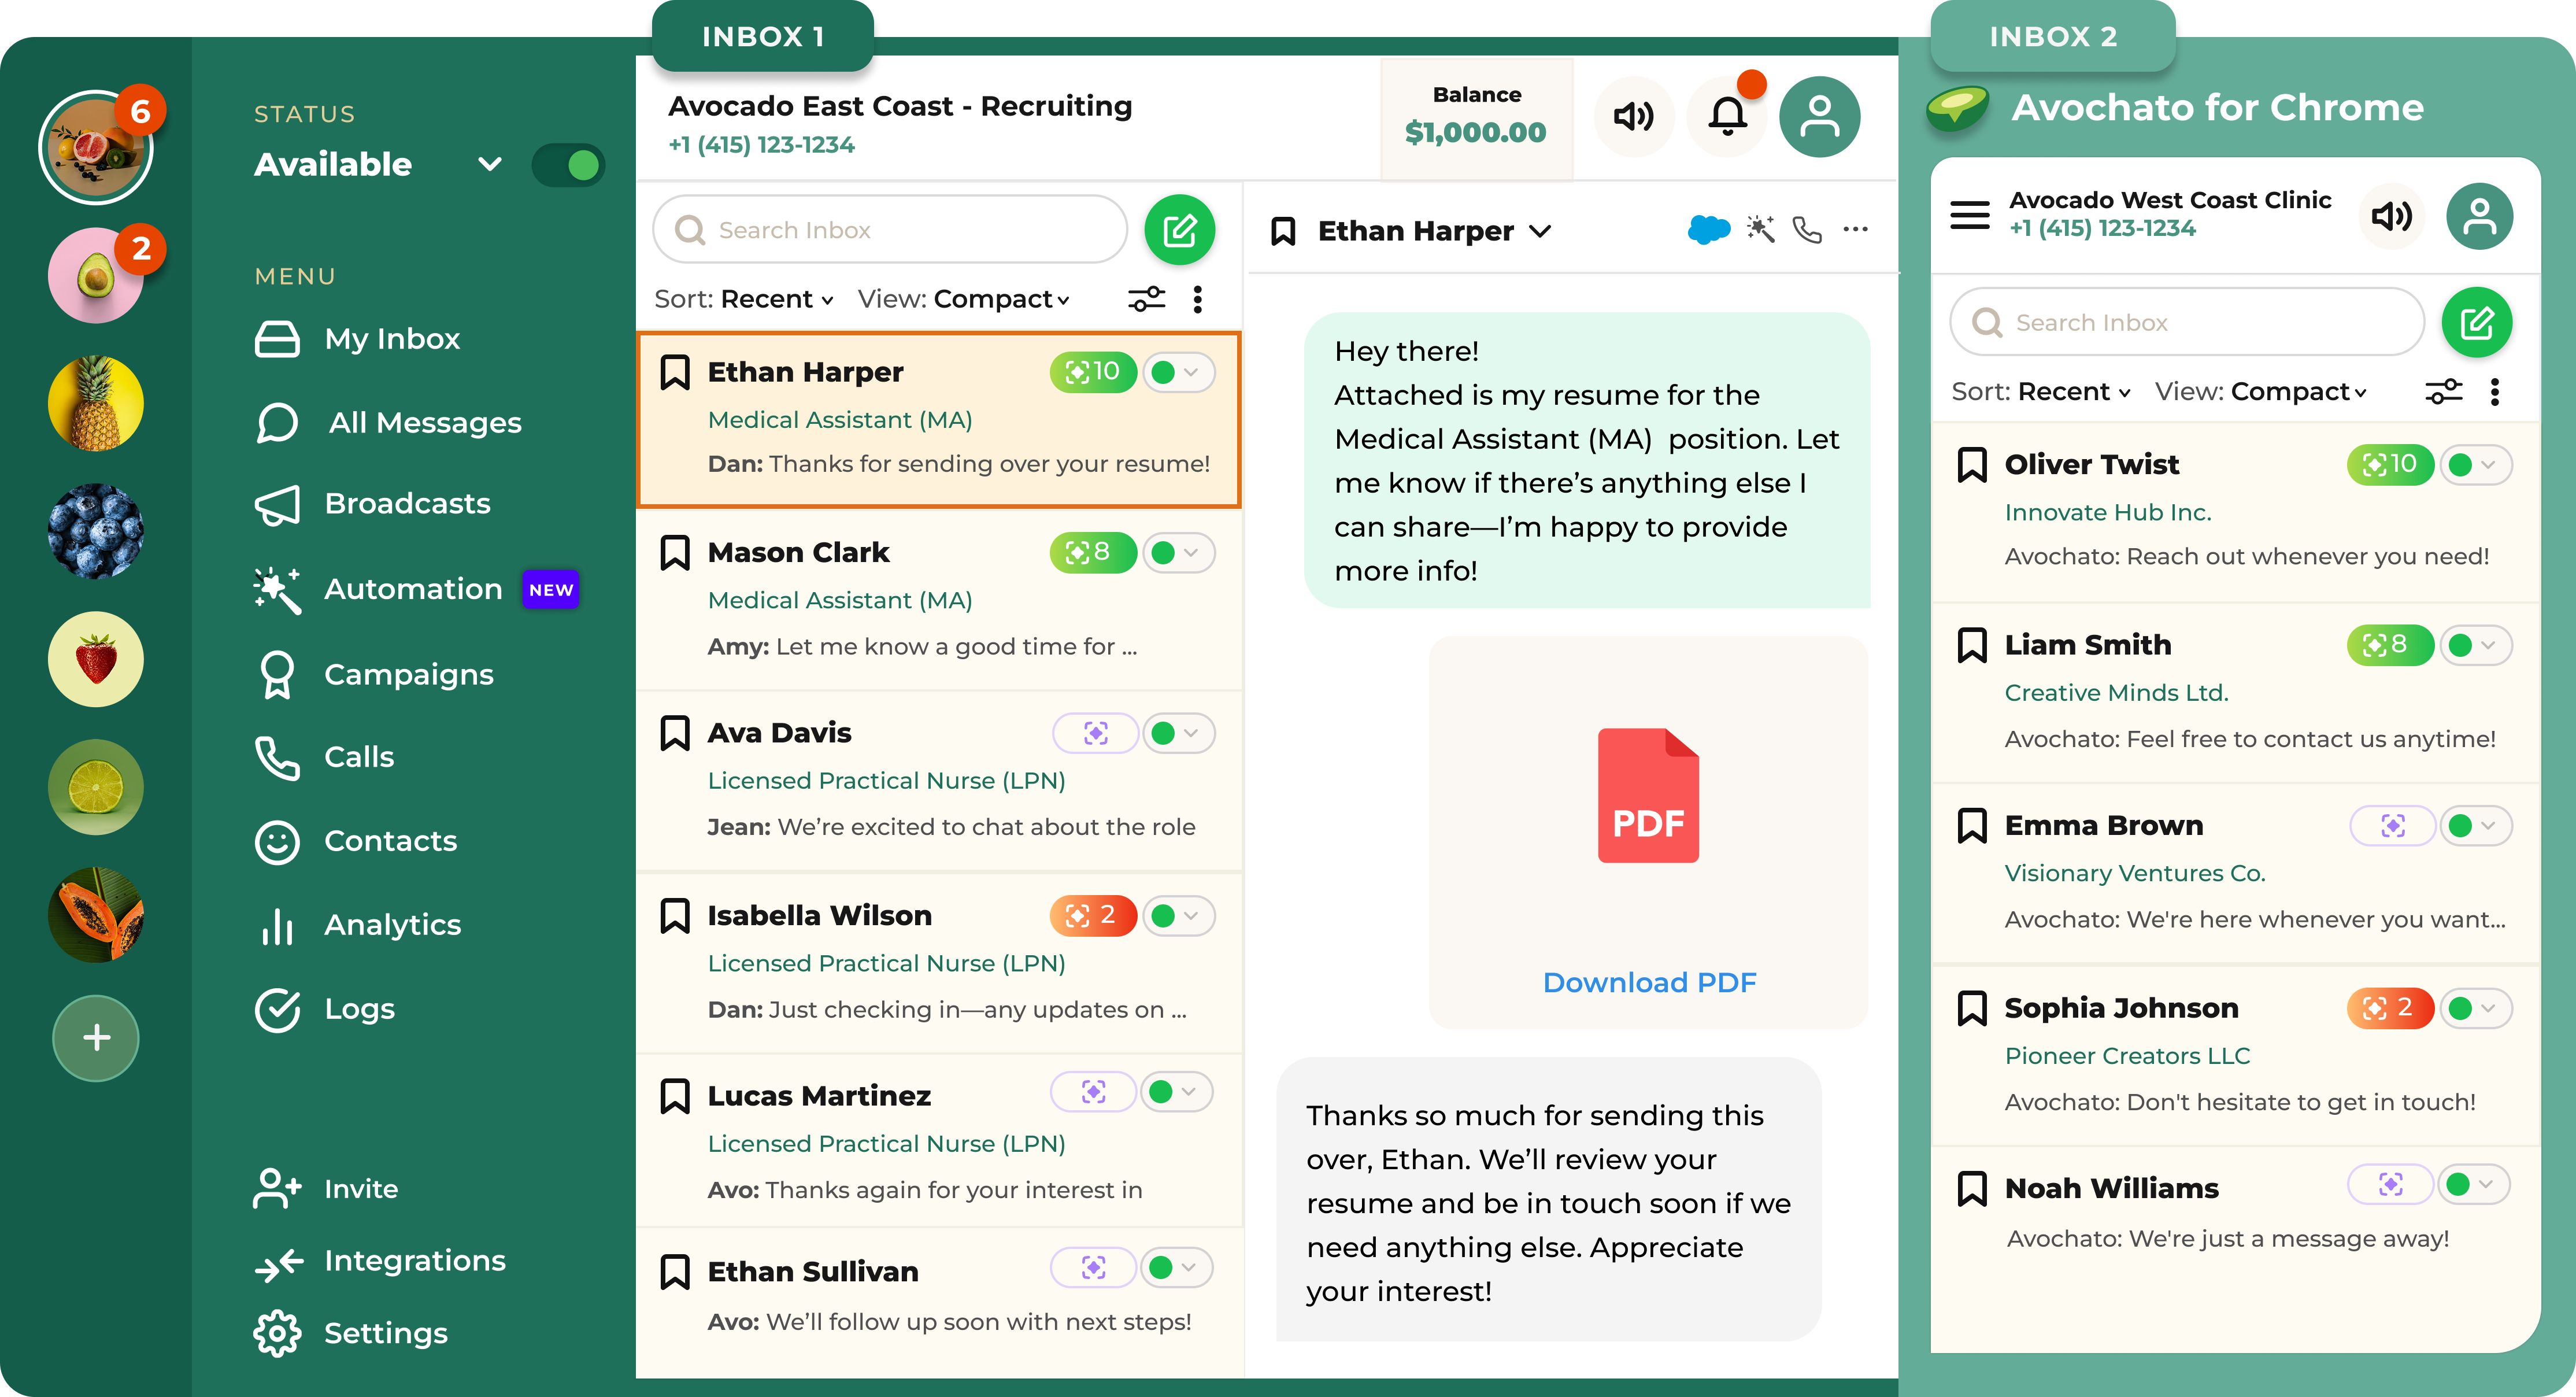This screenshot has height=1397, width=2576.
Task: Open Mason Clark row status dropdown
Action: coord(1178,553)
